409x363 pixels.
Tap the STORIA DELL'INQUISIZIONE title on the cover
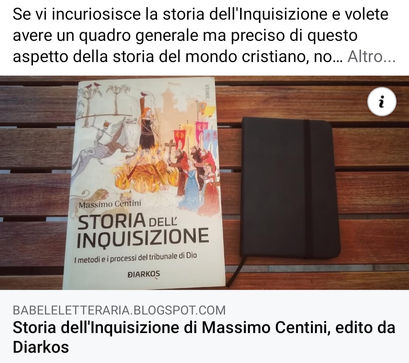tap(142, 230)
